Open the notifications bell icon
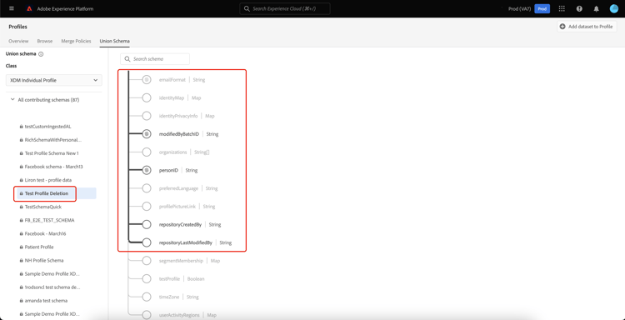The width and height of the screenshot is (625, 320). tap(597, 9)
